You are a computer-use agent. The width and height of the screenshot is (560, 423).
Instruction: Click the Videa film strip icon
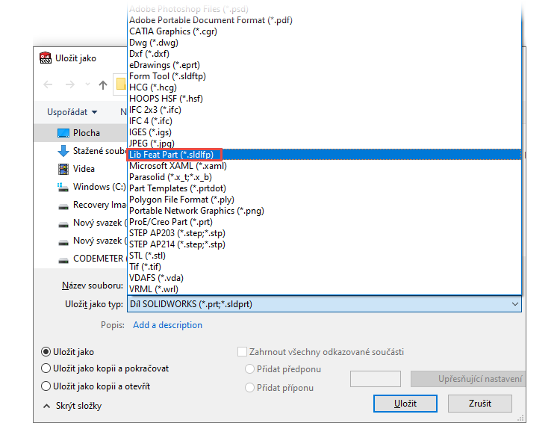coord(63,169)
